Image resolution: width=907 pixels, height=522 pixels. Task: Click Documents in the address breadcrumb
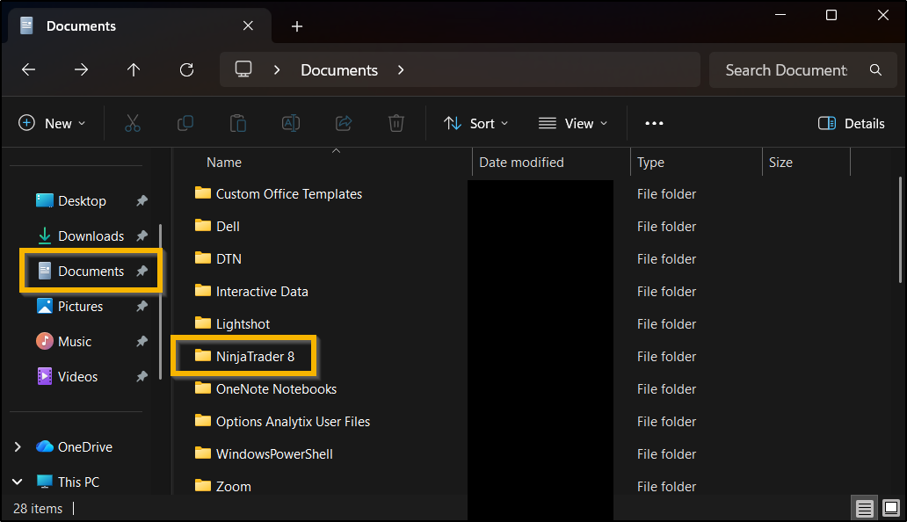click(x=339, y=70)
